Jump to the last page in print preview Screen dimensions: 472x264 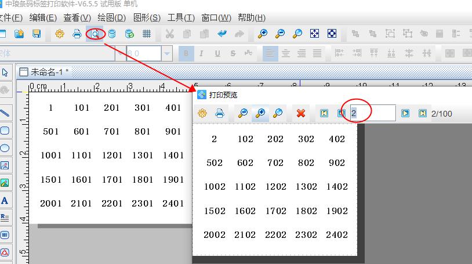[423, 113]
